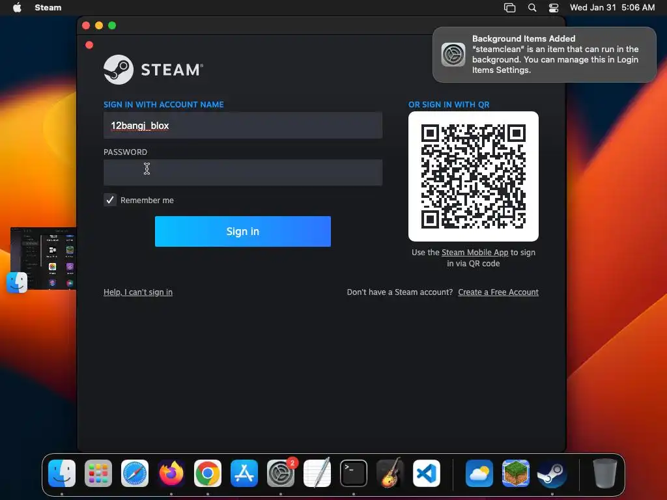Click the SIGN IN WITH ACCOUNT NAME label
The height and width of the screenshot is (500, 667).
click(x=163, y=105)
